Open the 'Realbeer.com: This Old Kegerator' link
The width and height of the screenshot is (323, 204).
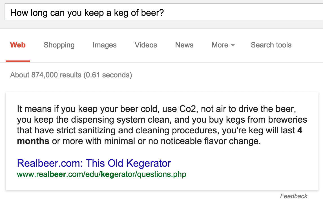pyautogui.click(x=94, y=163)
